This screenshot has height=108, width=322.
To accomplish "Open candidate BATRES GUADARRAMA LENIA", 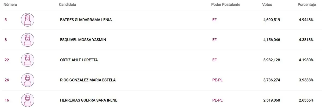I will click(86, 20).
